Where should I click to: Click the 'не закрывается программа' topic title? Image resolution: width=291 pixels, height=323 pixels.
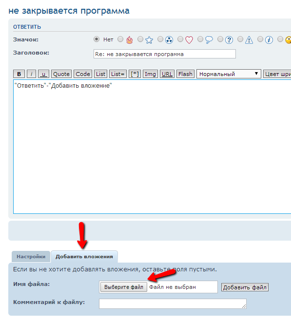(69, 11)
